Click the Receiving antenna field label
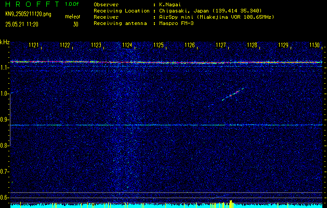 click(120, 23)
